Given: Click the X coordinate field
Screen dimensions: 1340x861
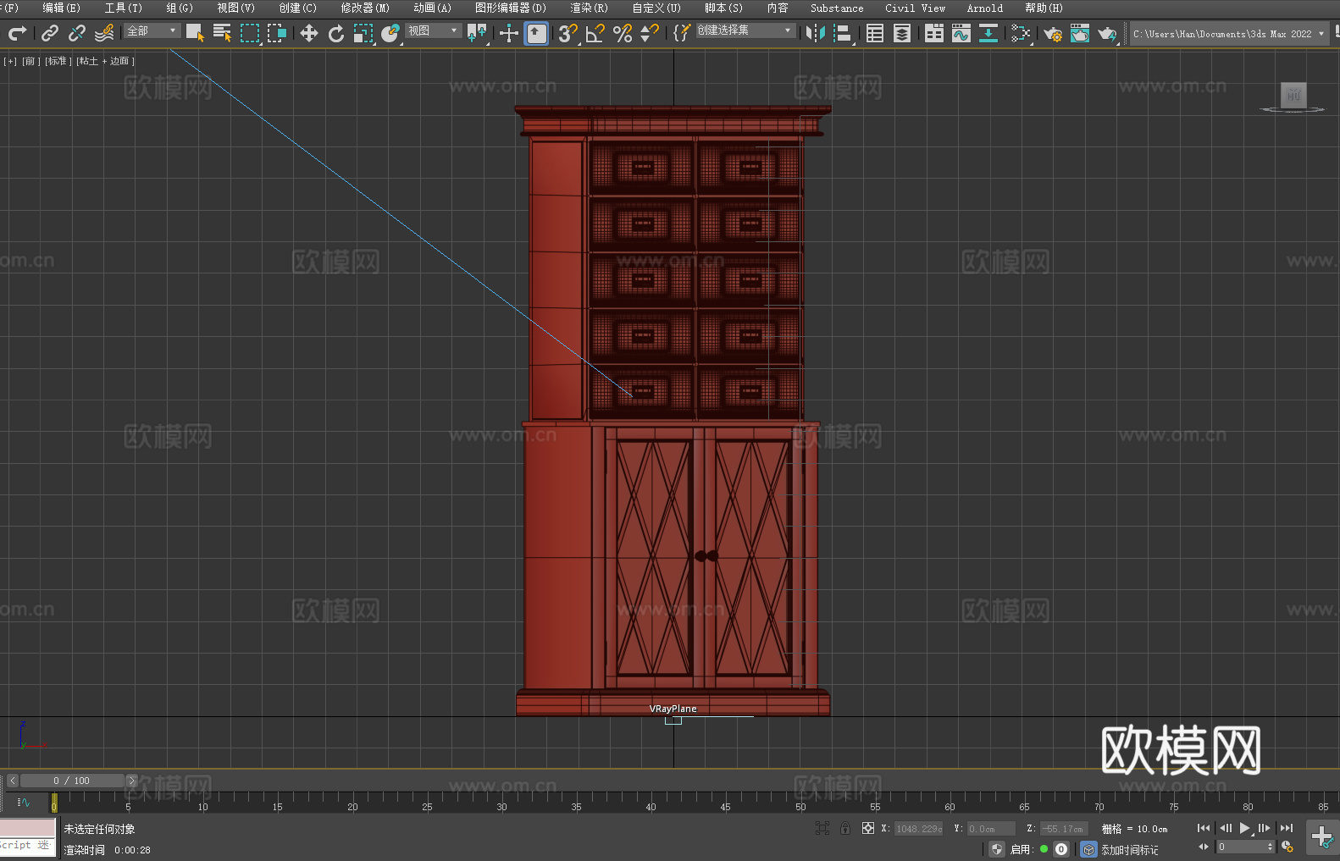Looking at the screenshot, I should (918, 829).
